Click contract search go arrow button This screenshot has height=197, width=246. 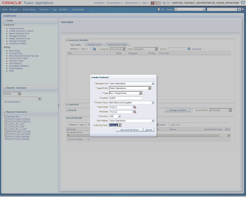click(40, 98)
